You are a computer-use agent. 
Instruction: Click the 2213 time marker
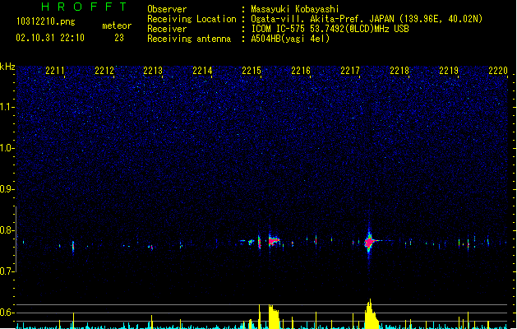click(x=153, y=71)
